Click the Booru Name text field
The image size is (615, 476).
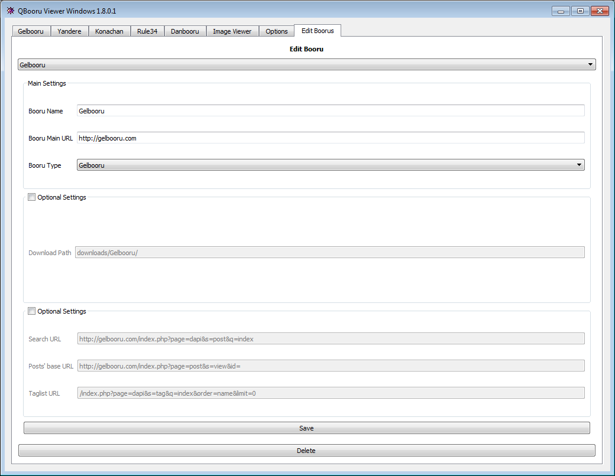point(331,111)
